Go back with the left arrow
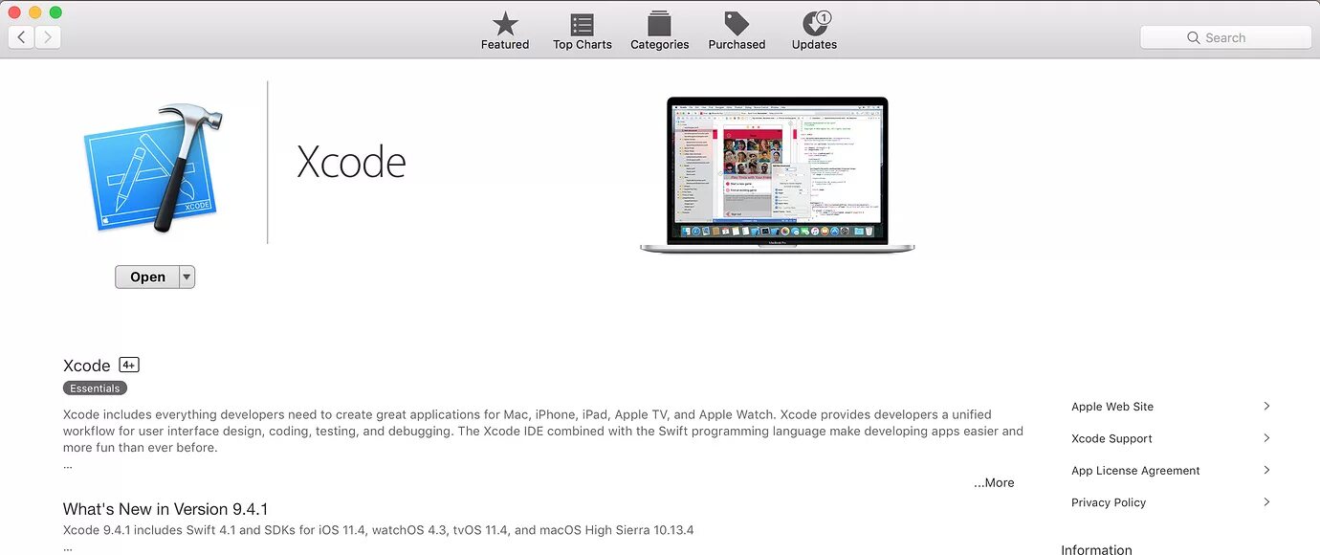This screenshot has width=1320, height=555. 21,37
